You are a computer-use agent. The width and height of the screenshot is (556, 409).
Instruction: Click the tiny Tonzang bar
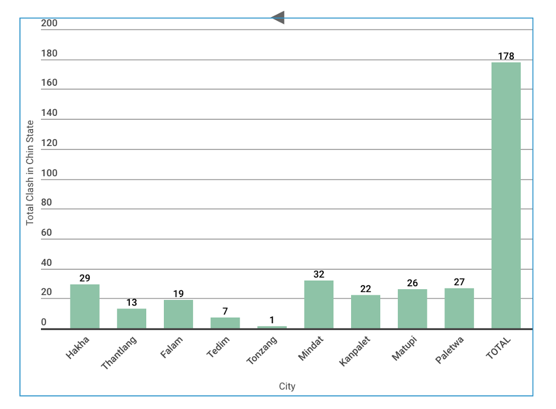[x=272, y=327]
